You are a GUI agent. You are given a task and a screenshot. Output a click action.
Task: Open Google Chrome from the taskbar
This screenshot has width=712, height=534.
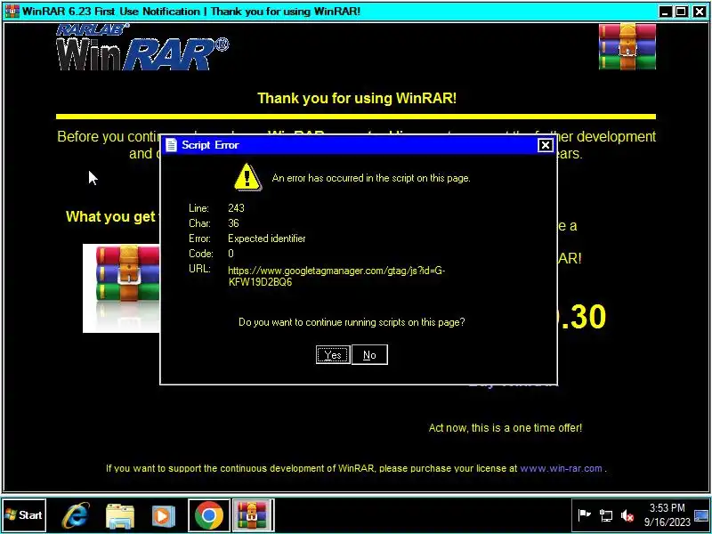[209, 515]
